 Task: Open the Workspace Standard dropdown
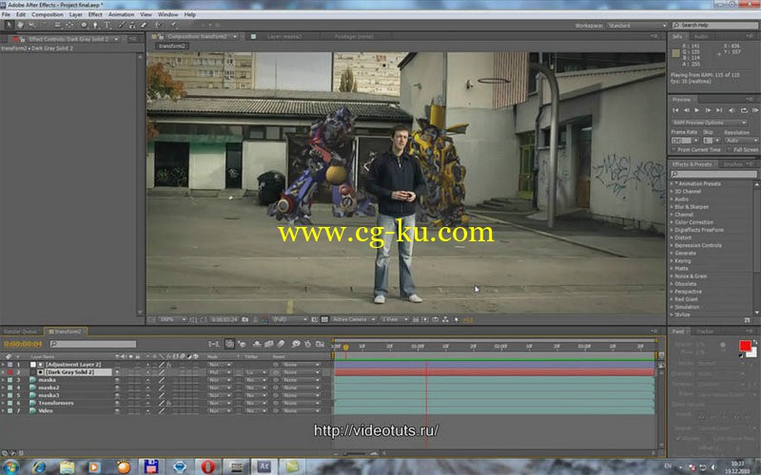(x=636, y=26)
